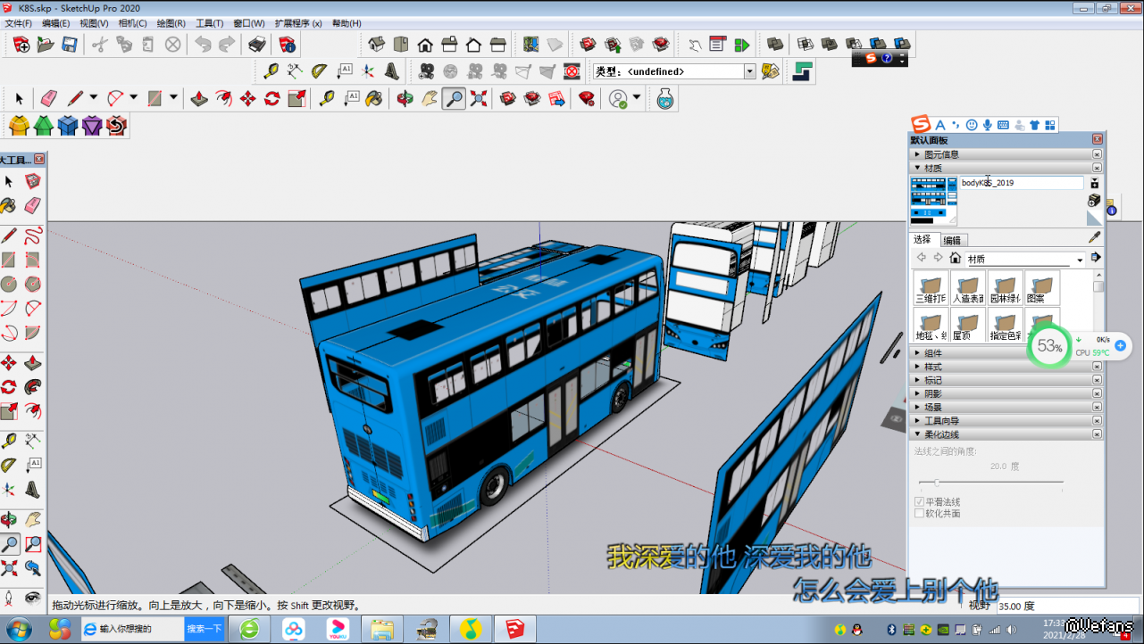Select the Orbit tool
The width and height of the screenshot is (1144, 644).
tap(405, 98)
